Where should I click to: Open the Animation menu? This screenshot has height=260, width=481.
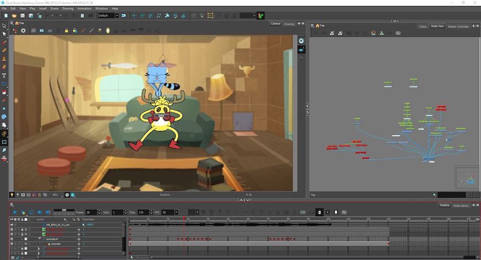pos(84,9)
